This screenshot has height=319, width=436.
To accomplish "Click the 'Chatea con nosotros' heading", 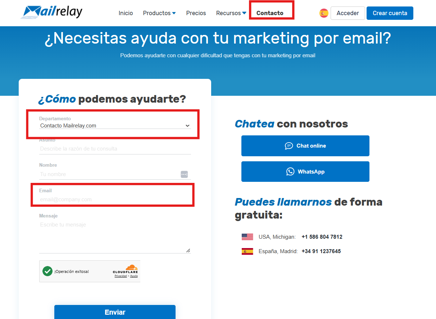I will point(291,124).
